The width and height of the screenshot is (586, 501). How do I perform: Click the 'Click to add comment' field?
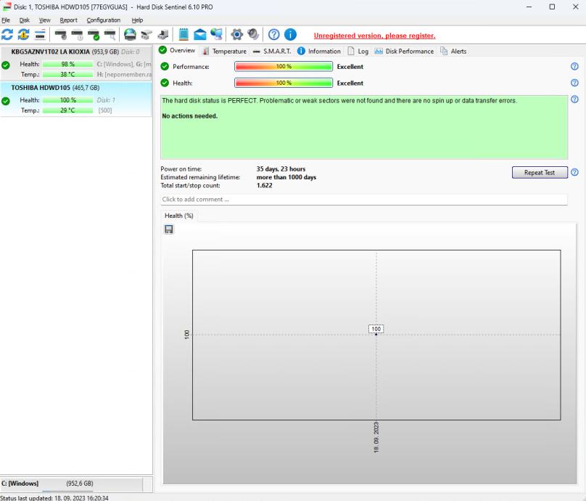click(x=364, y=200)
